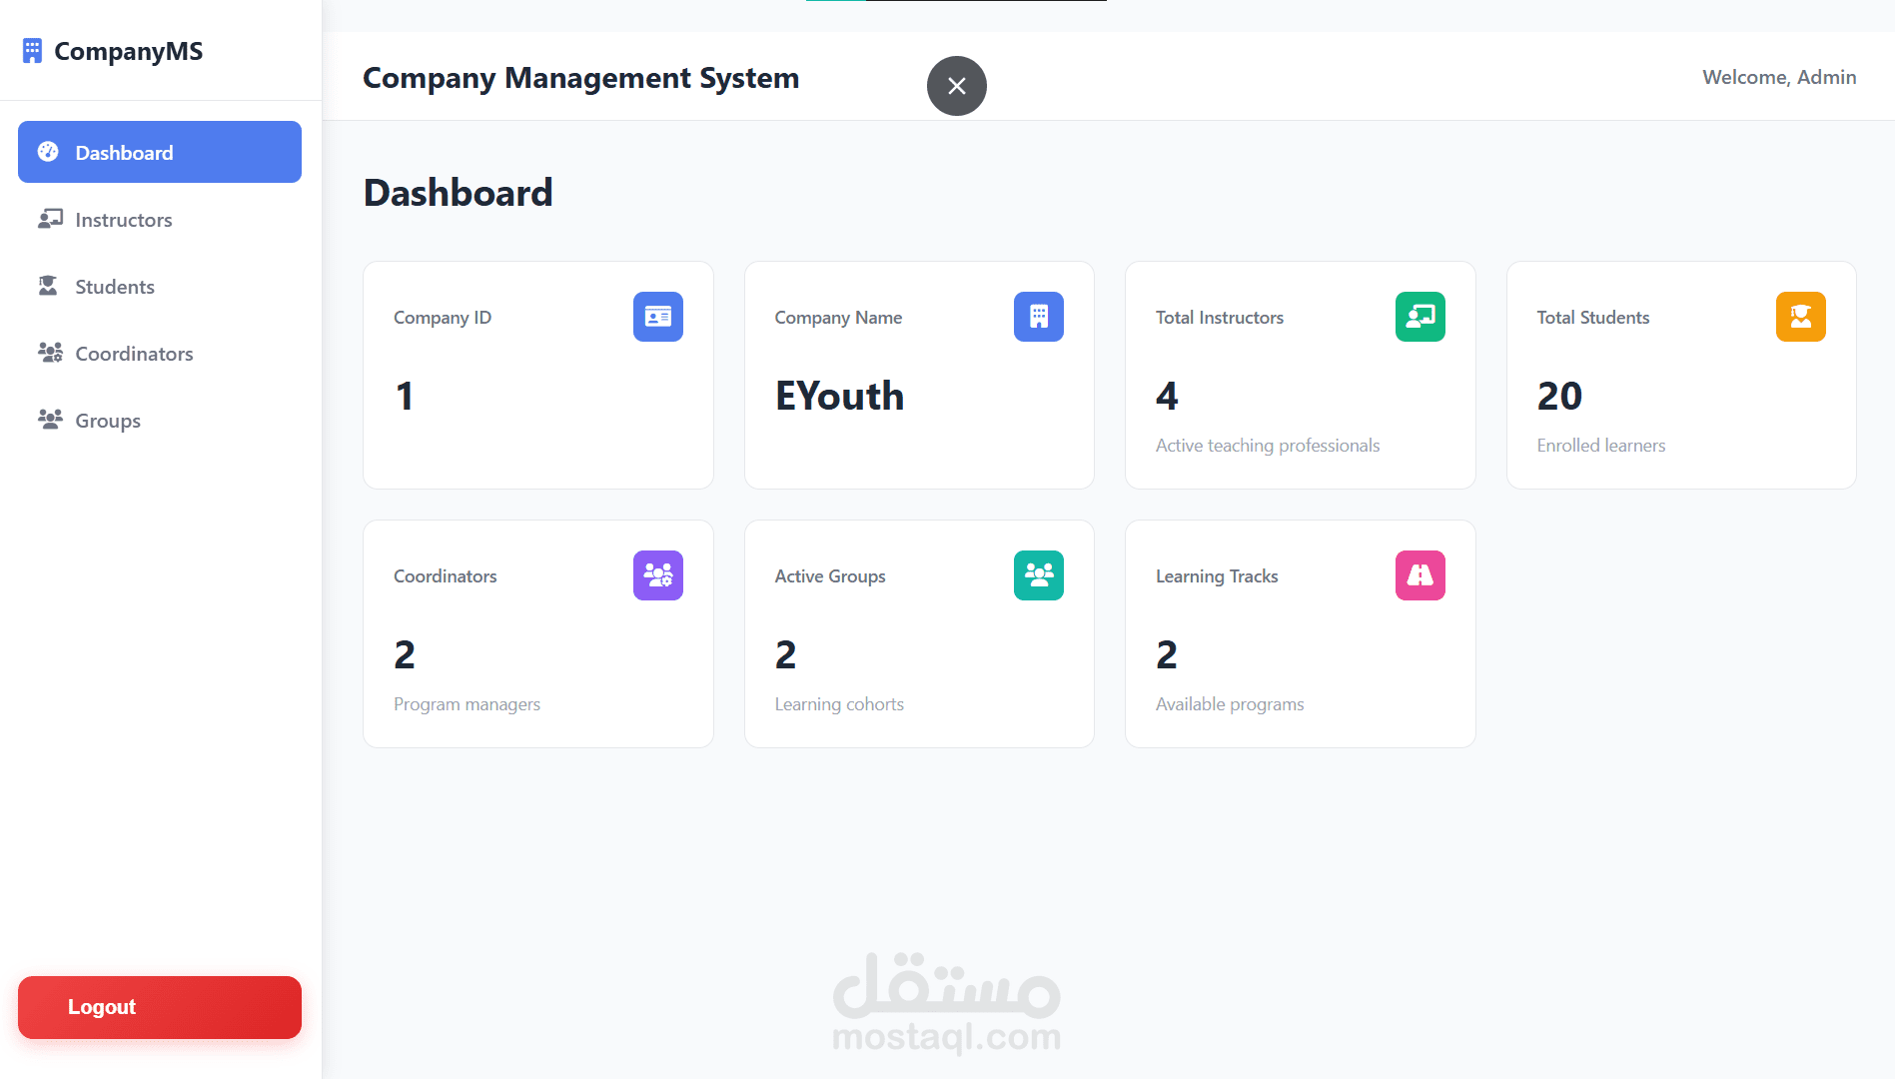This screenshot has height=1079, width=1895.
Task: Click the Dashboard gauge icon in sidebar
Action: click(x=48, y=152)
